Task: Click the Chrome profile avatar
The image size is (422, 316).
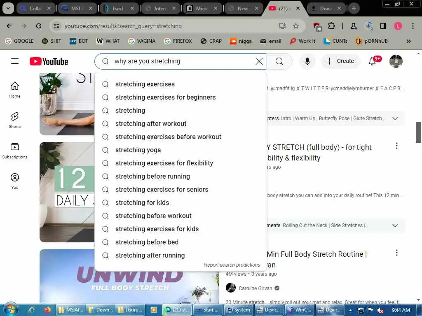Action: point(398,26)
